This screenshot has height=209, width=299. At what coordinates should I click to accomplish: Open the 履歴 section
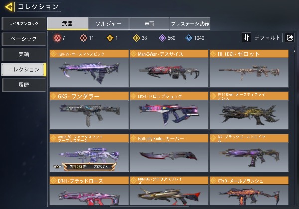point(24,85)
